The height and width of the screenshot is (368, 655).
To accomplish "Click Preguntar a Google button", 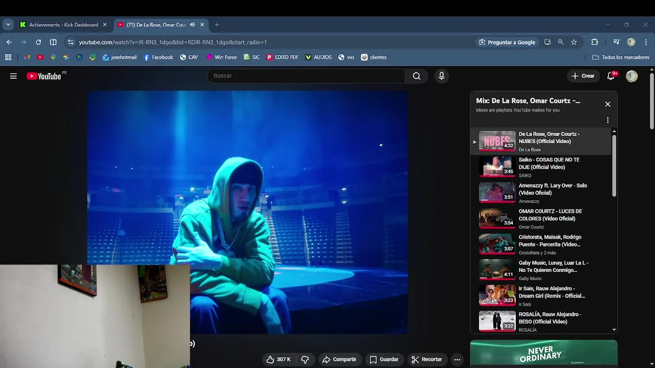I will pos(507,42).
